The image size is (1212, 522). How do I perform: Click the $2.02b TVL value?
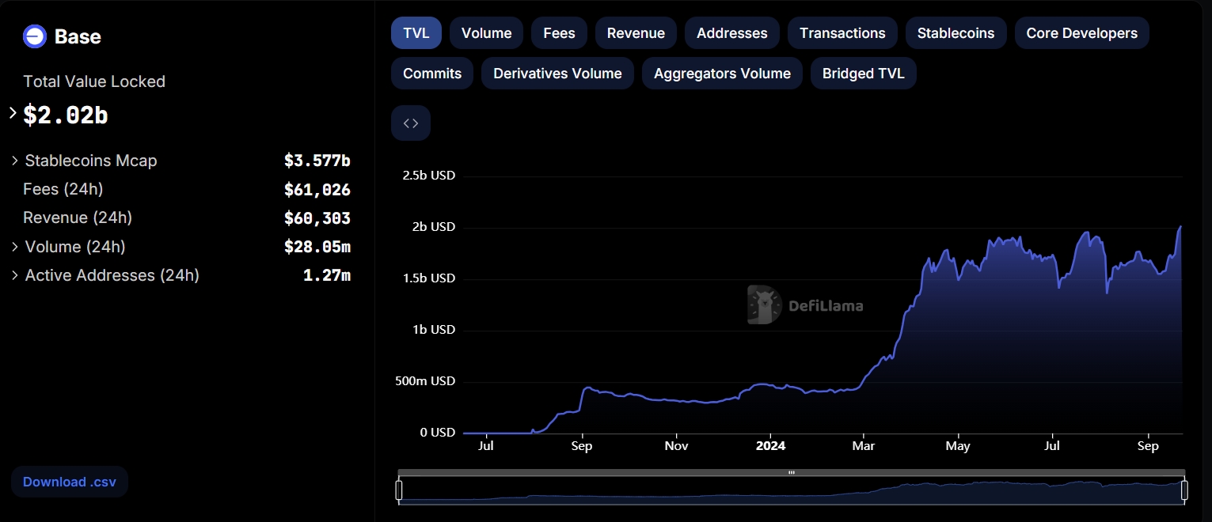66,115
